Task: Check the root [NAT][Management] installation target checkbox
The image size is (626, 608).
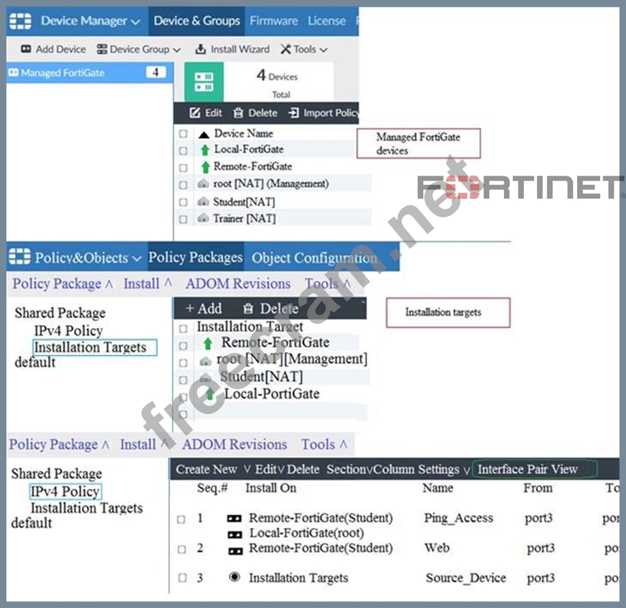Action: click(183, 363)
